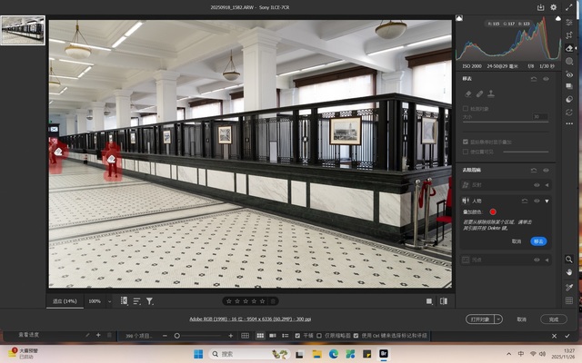
Task: Click the red overlay color swatch
Action: (x=493, y=211)
